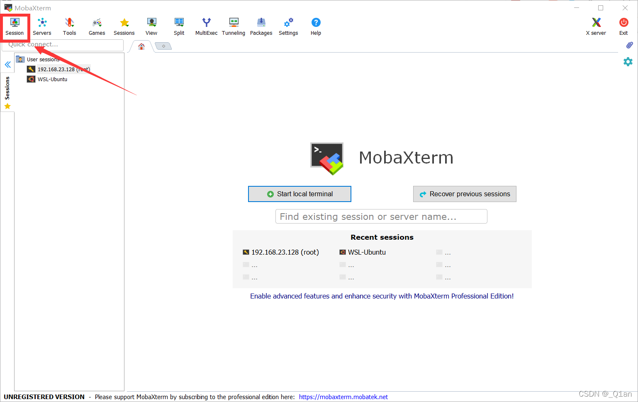The width and height of the screenshot is (638, 402).
Task: Open a new terminal tab with the plus button
Action: point(163,46)
